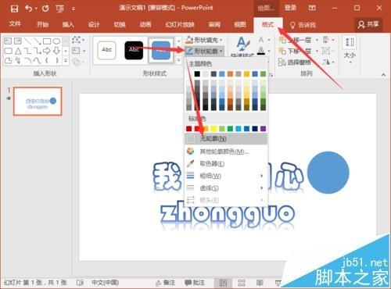Select slide 1 thumbnail in panel
Image resolution: width=391 pixels, height=289 pixels.
[x=38, y=102]
